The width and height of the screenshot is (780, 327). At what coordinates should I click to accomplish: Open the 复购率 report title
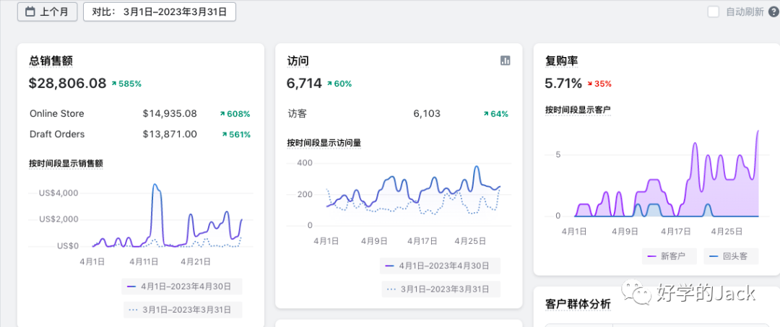pyautogui.click(x=562, y=61)
